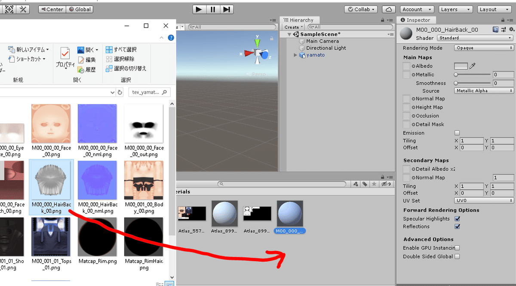Image resolution: width=516 pixels, height=286 pixels.
Task: Toggle handle rotation Global button
Action: (x=80, y=9)
